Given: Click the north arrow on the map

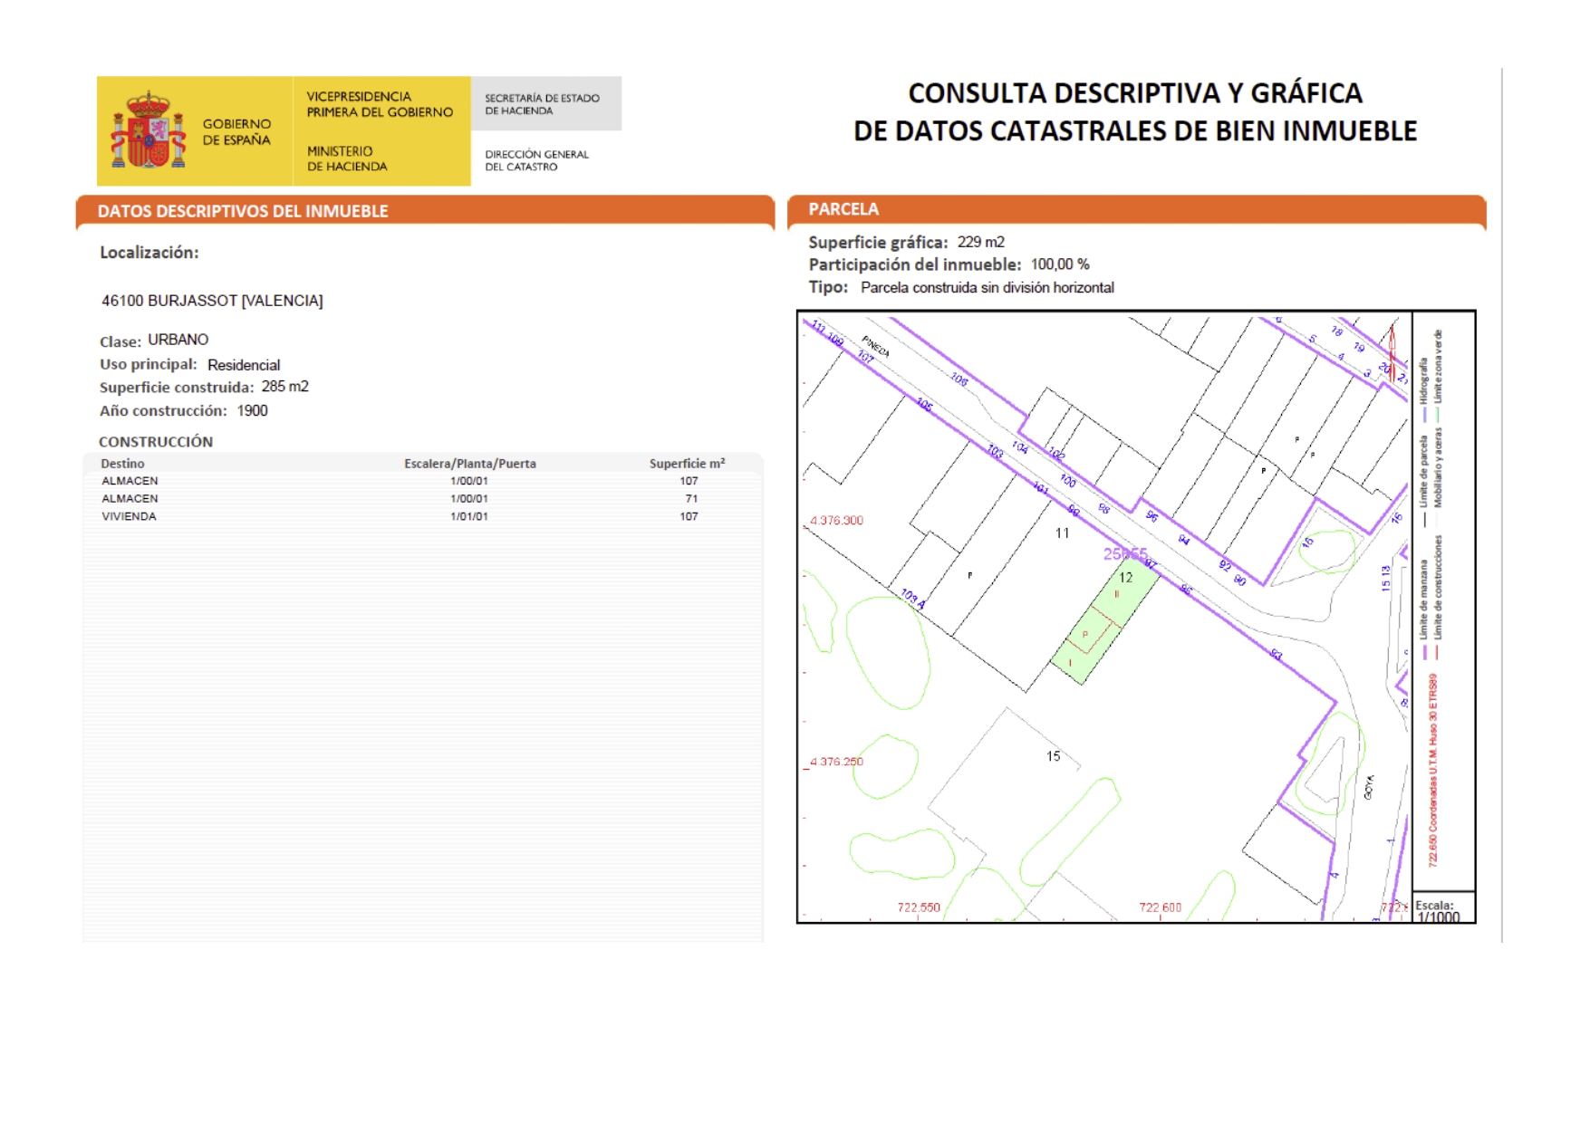Looking at the screenshot, I should point(1392,350).
